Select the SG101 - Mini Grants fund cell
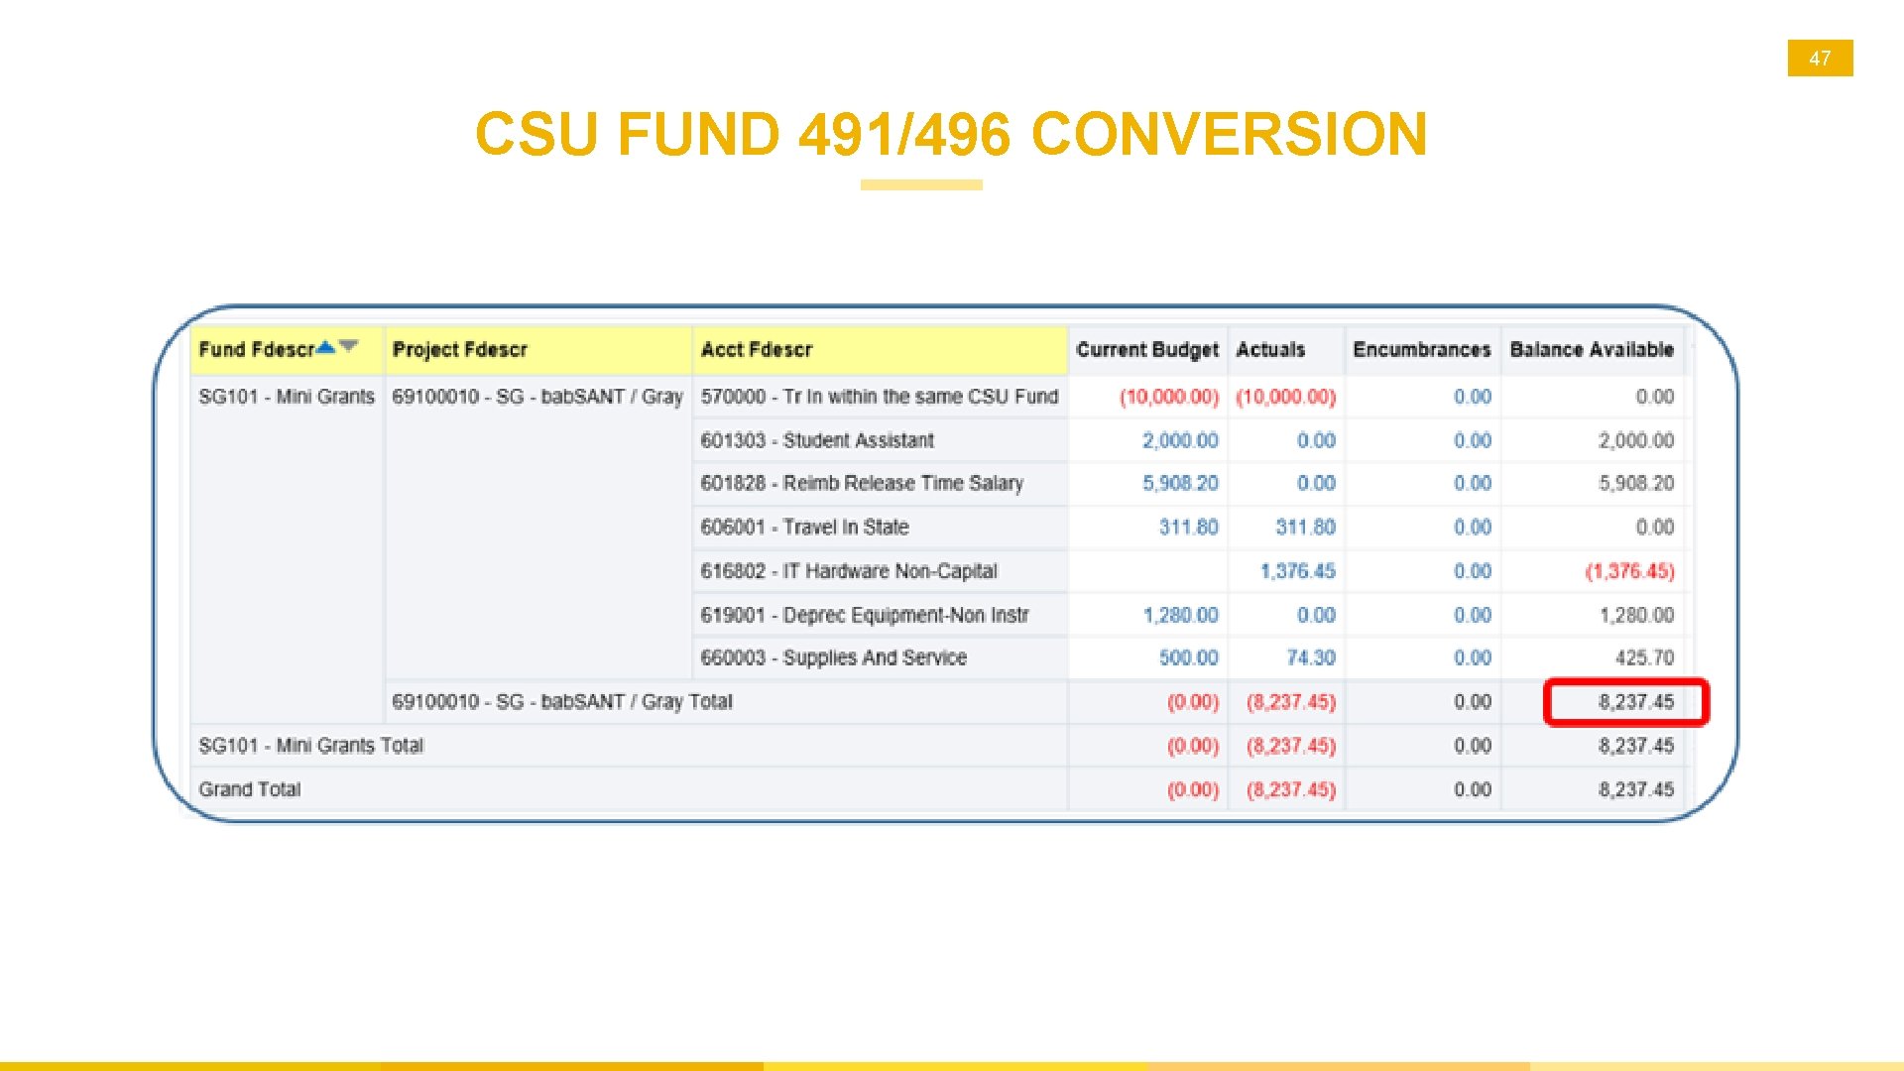1904x1071 pixels. (286, 397)
